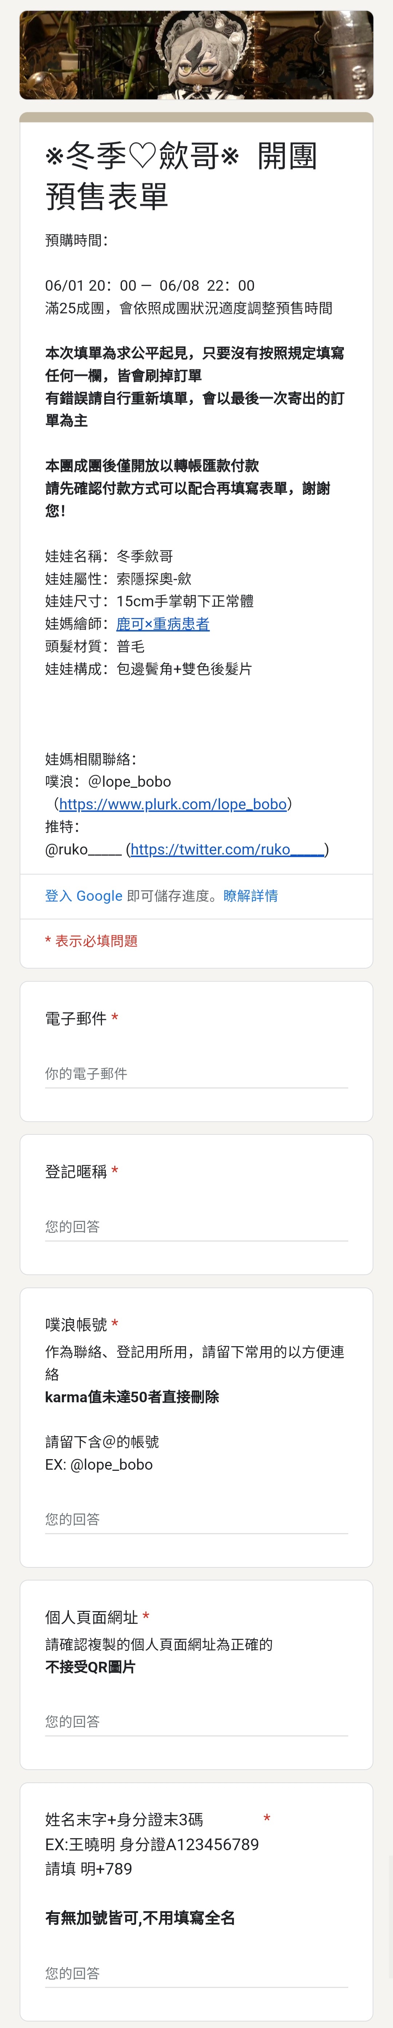This screenshot has width=393, height=2028.
Task: Click the 登記暱稱 answer field
Action: tap(196, 1227)
